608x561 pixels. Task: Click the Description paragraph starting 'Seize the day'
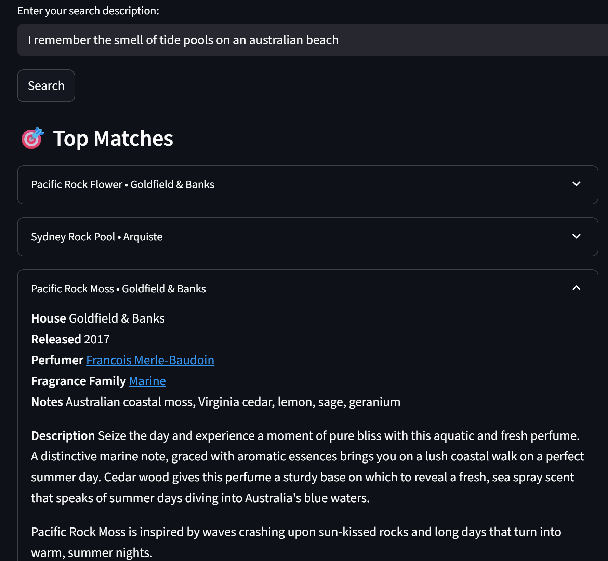point(307,467)
